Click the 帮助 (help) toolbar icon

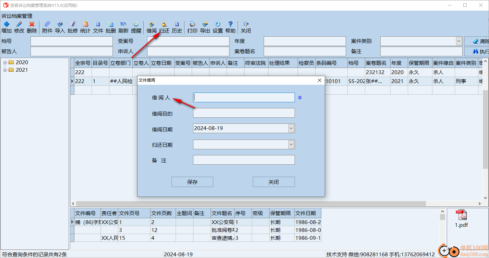coord(230,27)
